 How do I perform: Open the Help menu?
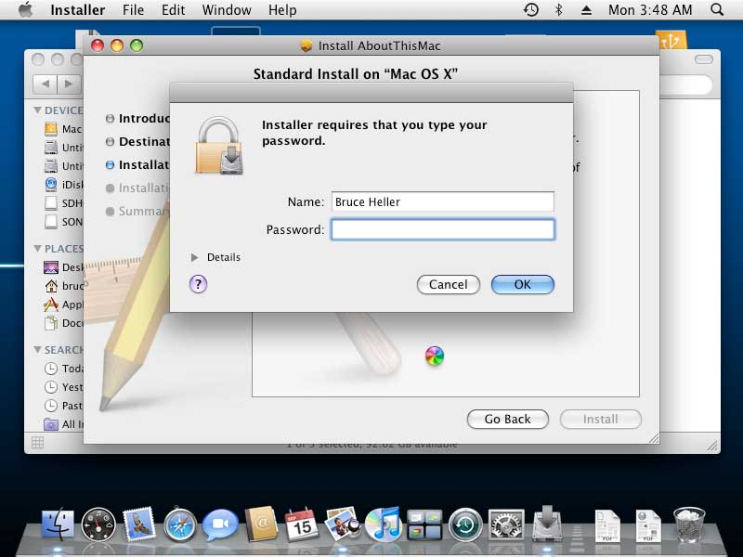pos(282,10)
